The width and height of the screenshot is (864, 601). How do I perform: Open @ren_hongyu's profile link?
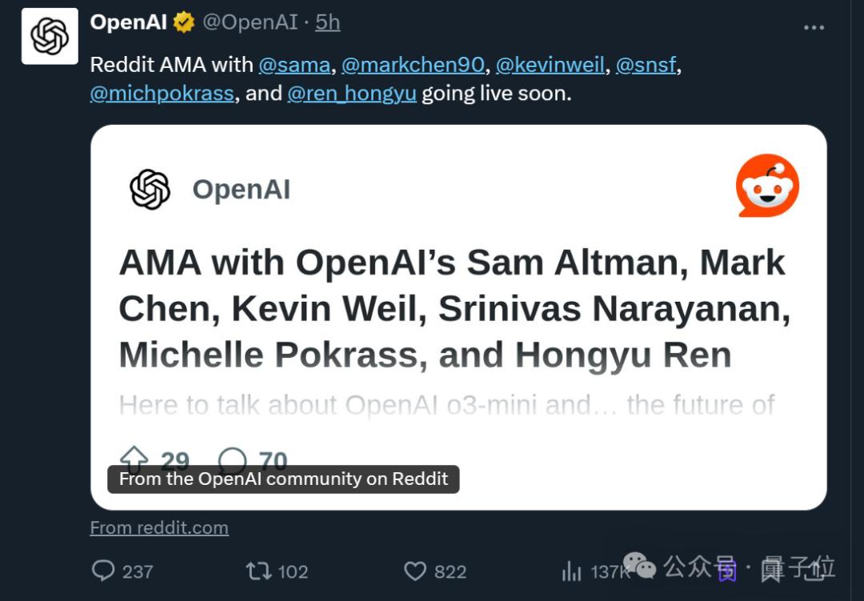(352, 93)
